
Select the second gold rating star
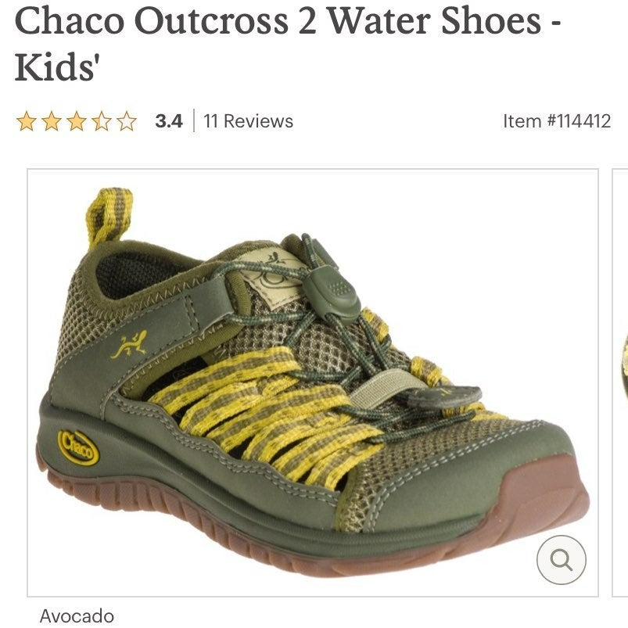[52, 121]
